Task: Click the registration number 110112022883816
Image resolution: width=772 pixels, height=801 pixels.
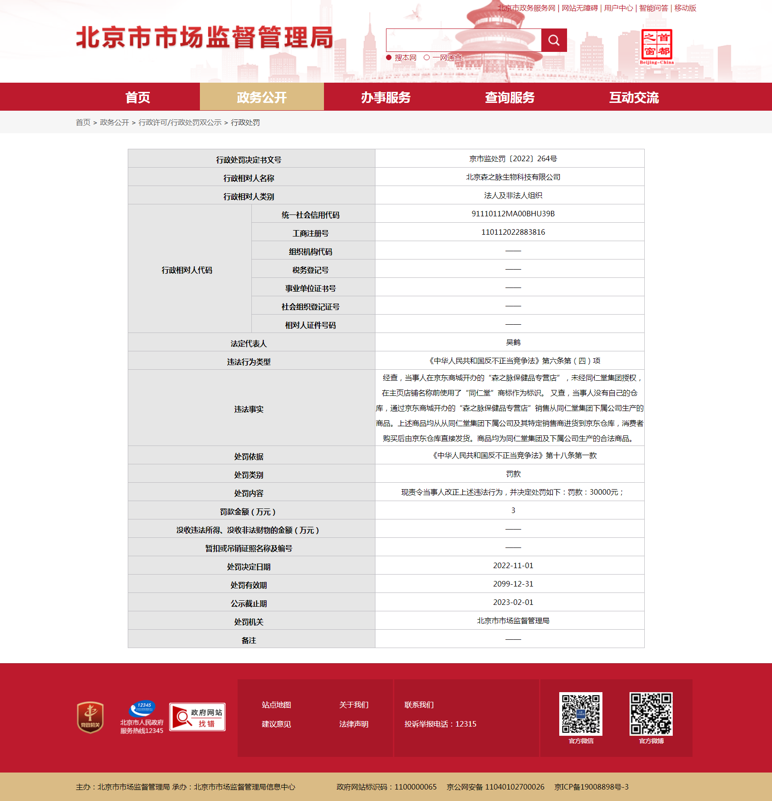Action: [513, 232]
